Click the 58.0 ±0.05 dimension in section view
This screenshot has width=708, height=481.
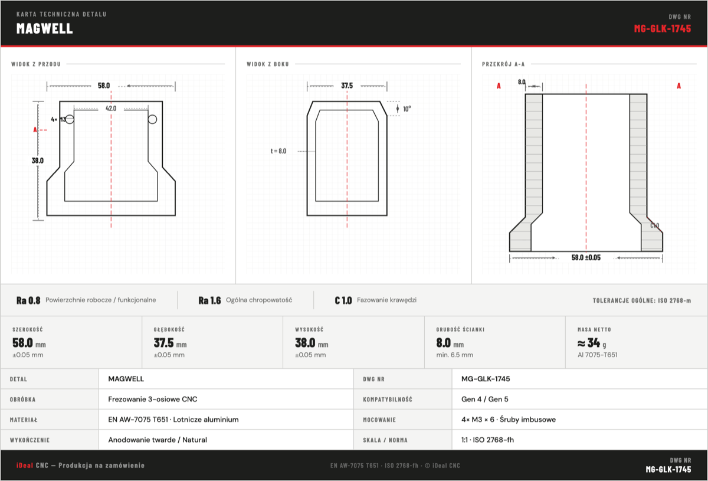pyautogui.click(x=586, y=257)
